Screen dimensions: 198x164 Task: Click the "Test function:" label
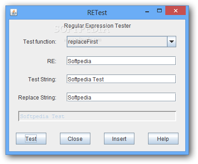pos(40,42)
